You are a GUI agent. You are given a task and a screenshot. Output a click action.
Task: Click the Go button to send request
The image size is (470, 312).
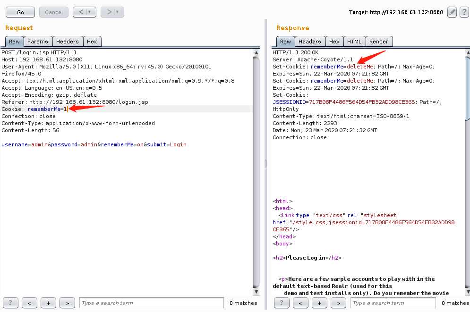coord(20,12)
